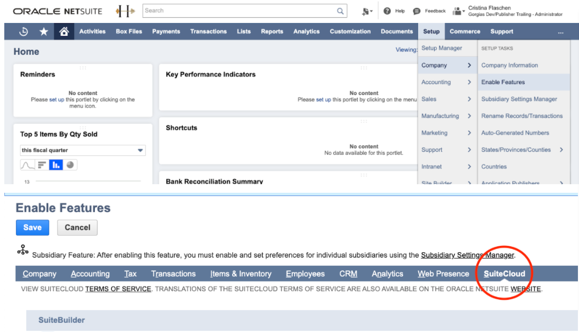Expand the Marketing submenu
This screenshot has height=332, width=579.
pos(447,133)
